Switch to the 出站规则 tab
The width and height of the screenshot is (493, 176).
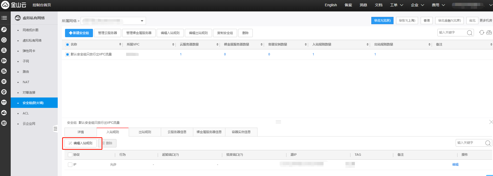(145, 132)
